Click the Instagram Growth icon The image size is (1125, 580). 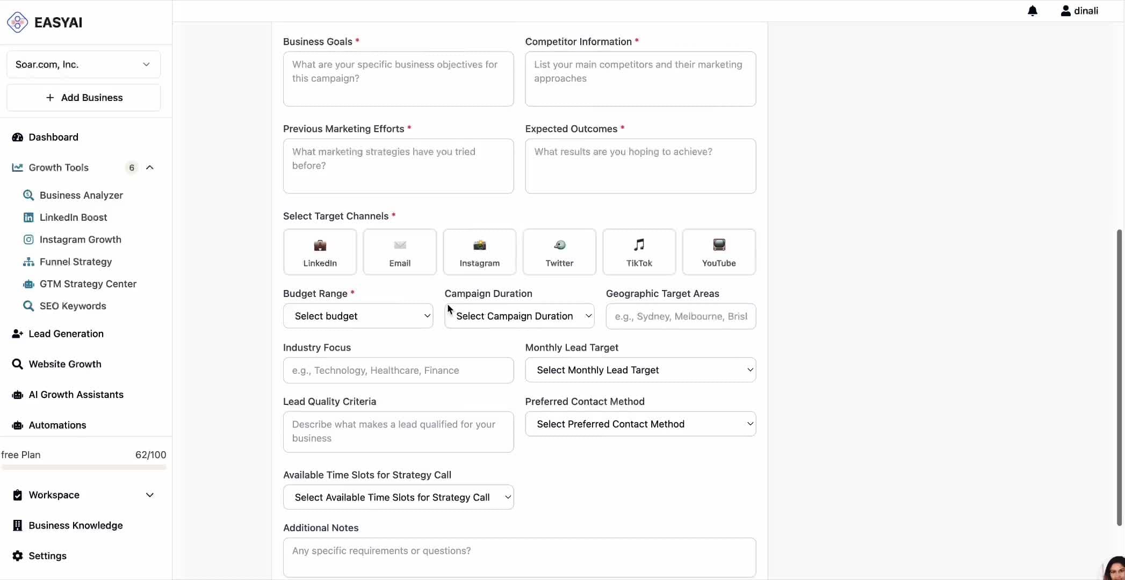(x=28, y=240)
